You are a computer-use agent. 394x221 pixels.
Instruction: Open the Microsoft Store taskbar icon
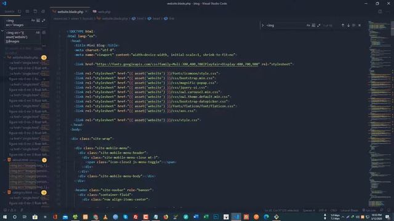coord(35,217)
